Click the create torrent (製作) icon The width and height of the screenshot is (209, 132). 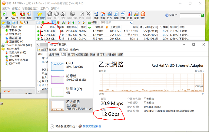tap(29, 15)
